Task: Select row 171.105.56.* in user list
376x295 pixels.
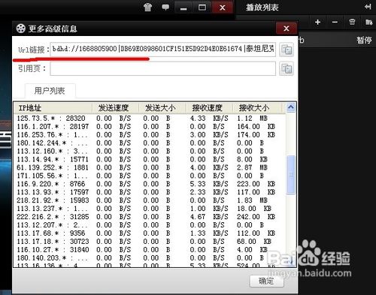Action: [150, 176]
